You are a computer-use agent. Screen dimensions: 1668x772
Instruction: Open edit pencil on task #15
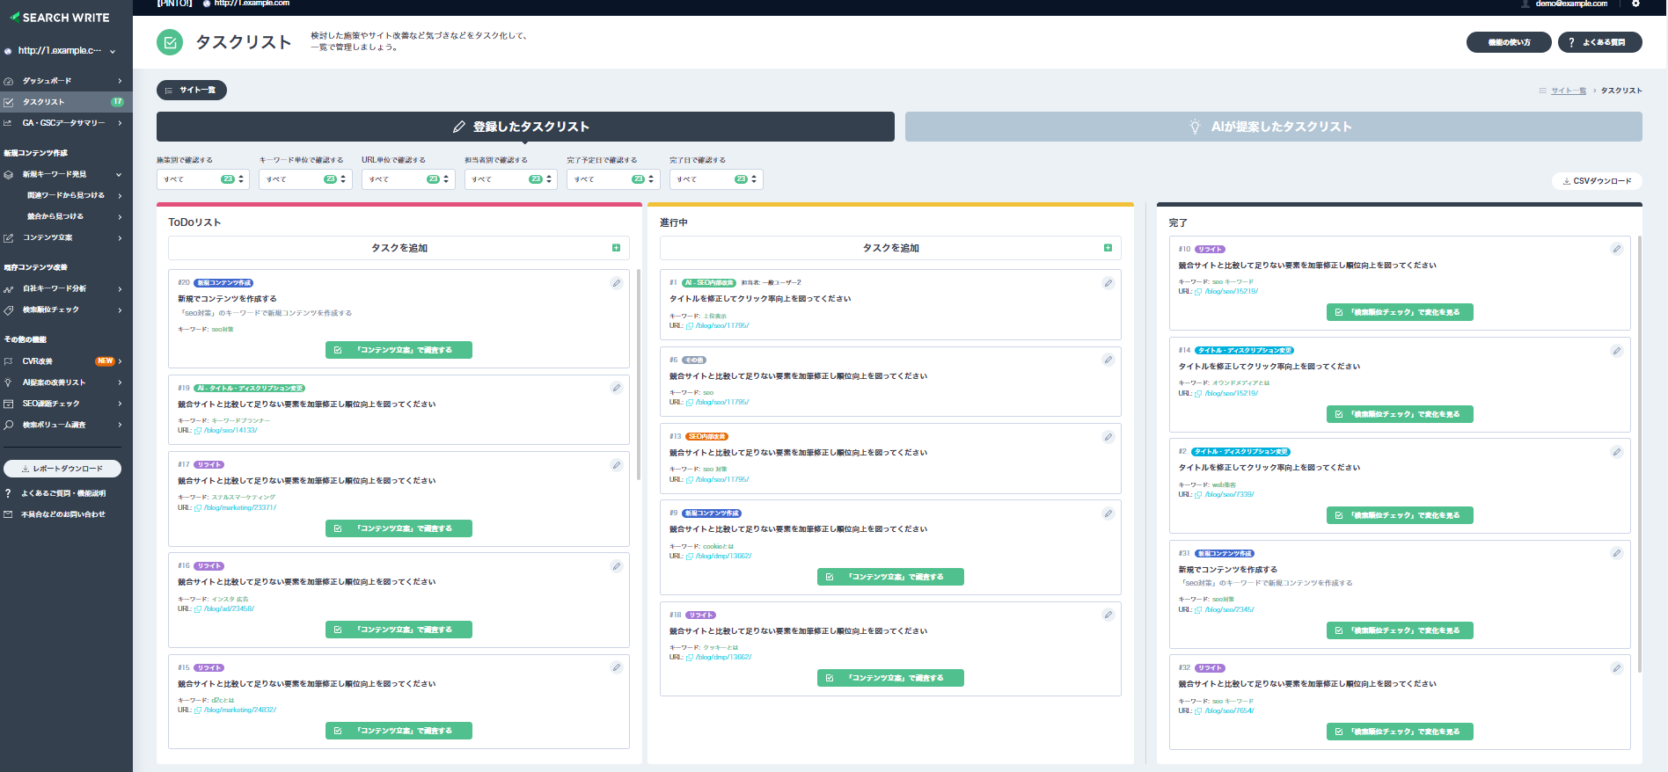click(617, 667)
